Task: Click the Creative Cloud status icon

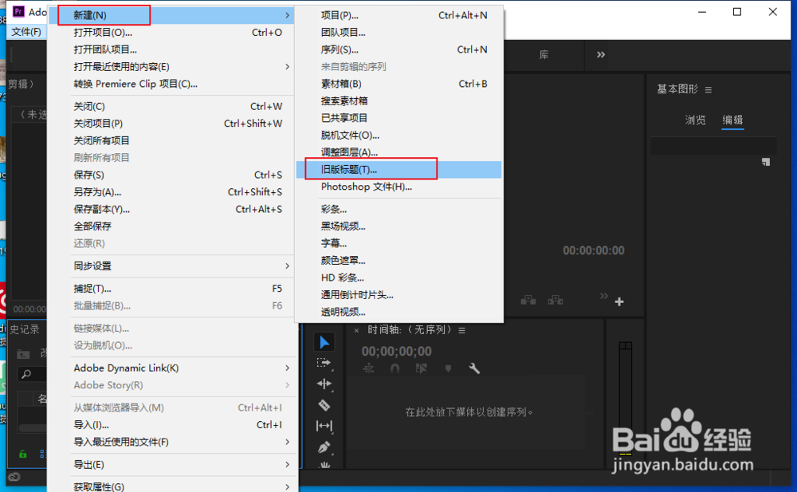Action: tap(14, 477)
